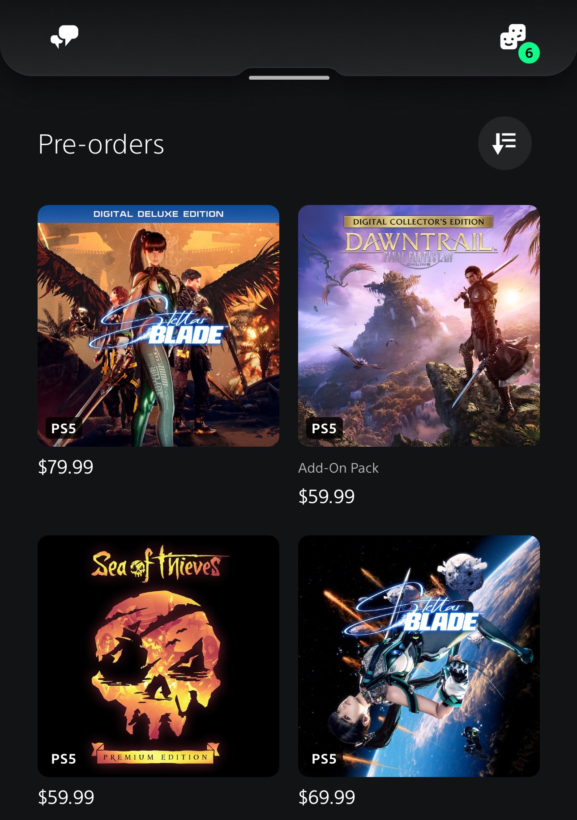Tap the top drawer handle bar
Viewport: 577px width, 820px height.
289,78
